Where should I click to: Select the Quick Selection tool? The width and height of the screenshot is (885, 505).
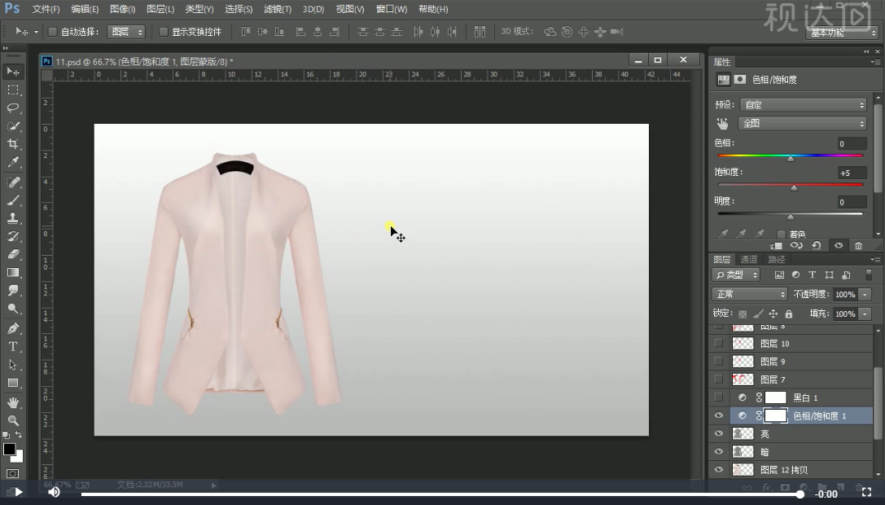pos(13,126)
